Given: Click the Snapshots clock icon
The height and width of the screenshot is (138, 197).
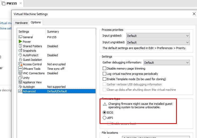Looking at the screenshot, I should (x=20, y=50).
